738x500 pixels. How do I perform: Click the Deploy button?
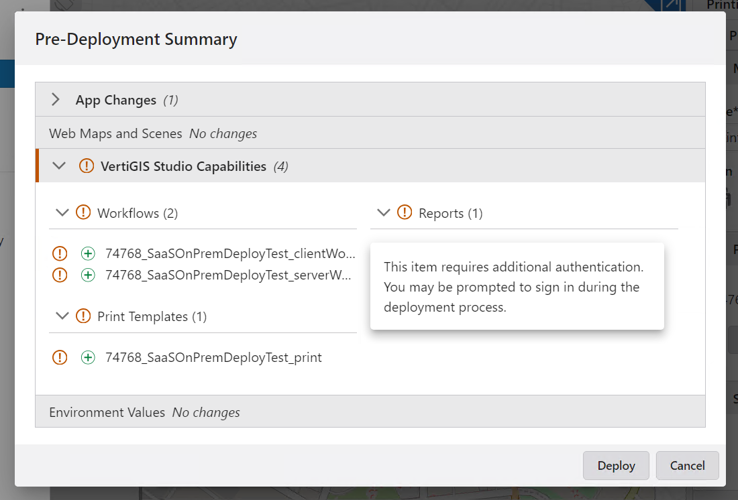point(615,465)
